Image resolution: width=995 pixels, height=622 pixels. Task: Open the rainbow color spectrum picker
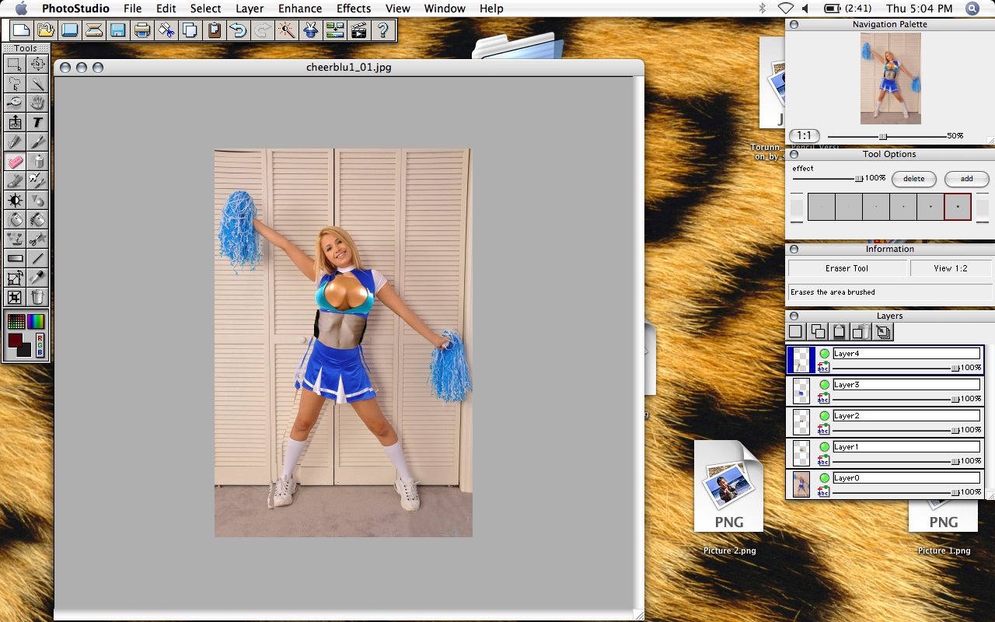tap(37, 321)
